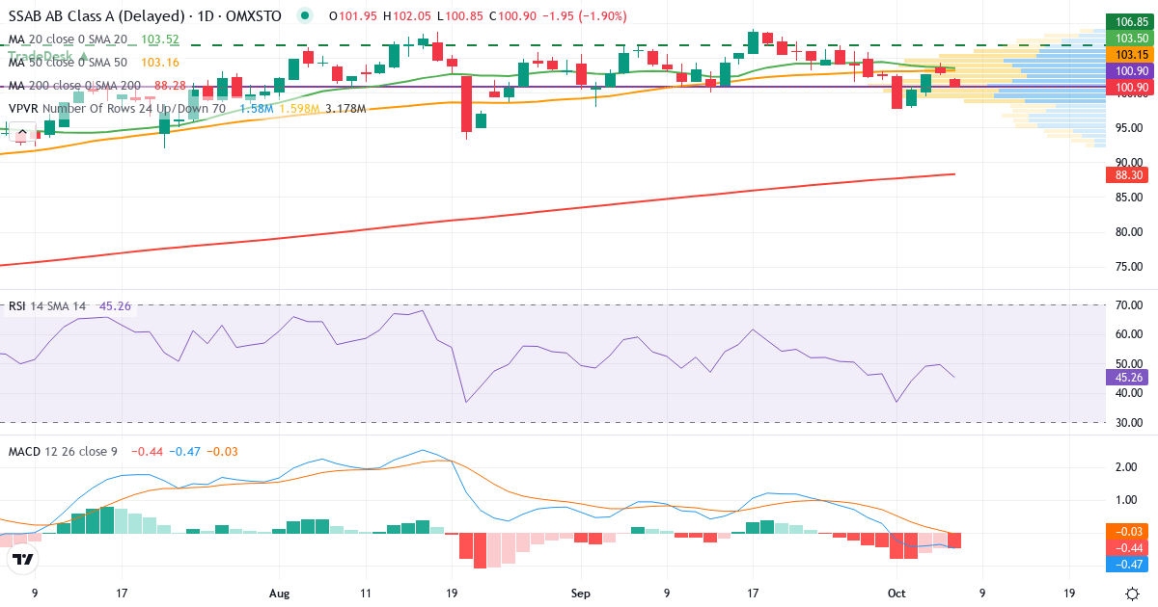Click the 45.26 RSI value axis label

click(x=1129, y=378)
